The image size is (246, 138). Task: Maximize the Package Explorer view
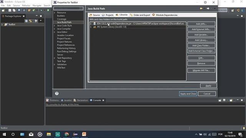[x=41, y=16]
